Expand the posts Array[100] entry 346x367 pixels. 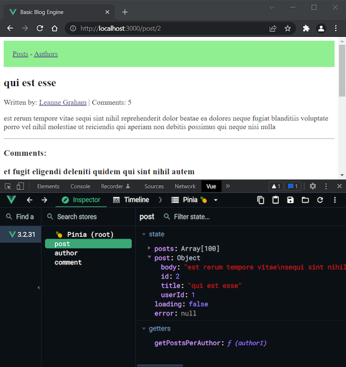pos(149,248)
